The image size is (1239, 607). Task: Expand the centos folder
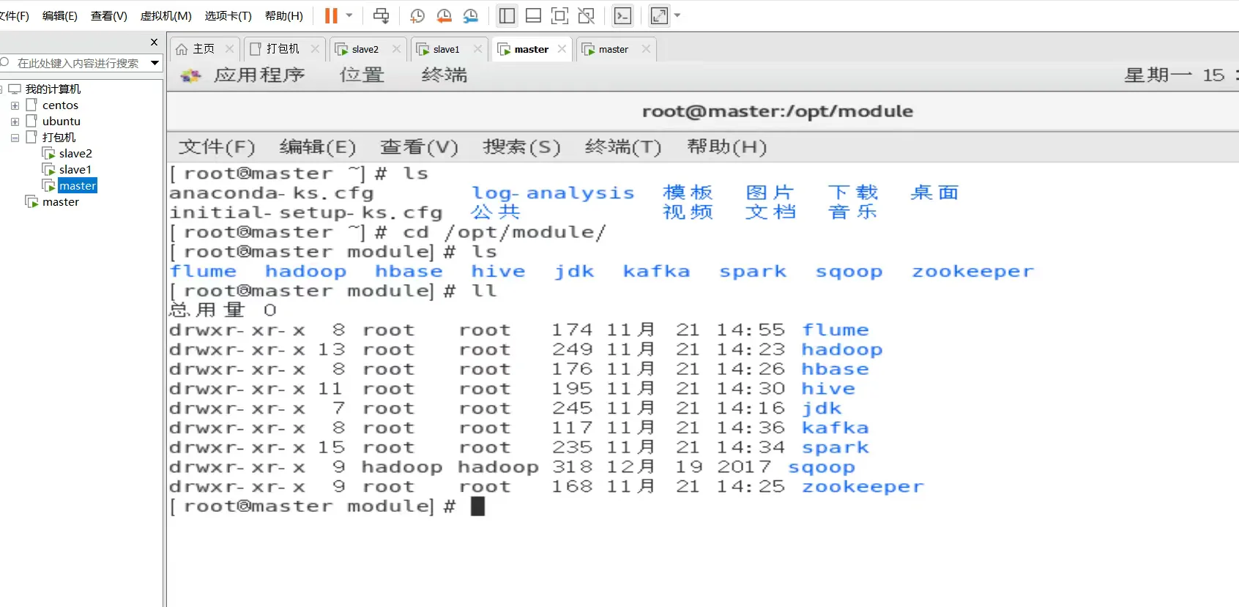(x=15, y=105)
